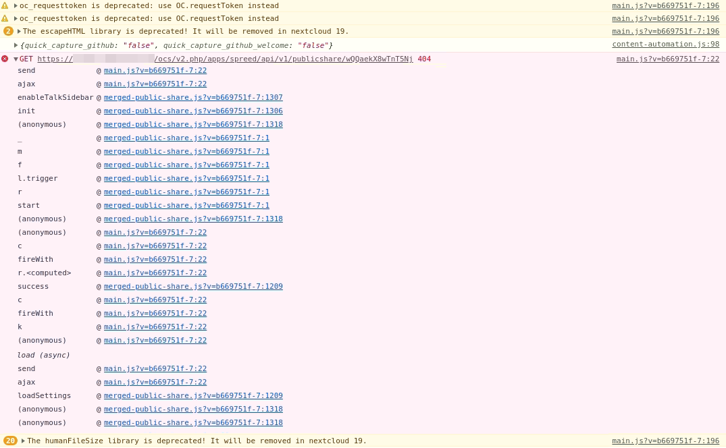Open main.js:196 link on escapeHTML row

coord(665,32)
